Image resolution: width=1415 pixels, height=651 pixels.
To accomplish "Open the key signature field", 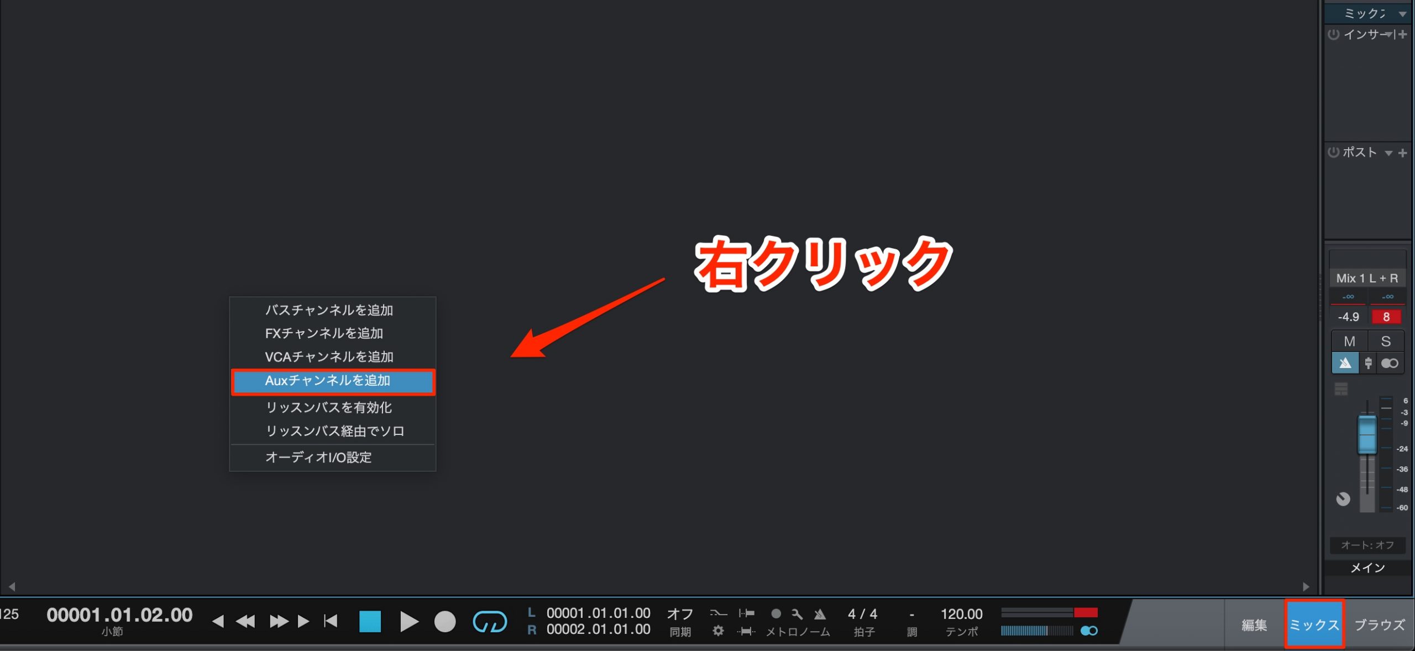I will 911,615.
